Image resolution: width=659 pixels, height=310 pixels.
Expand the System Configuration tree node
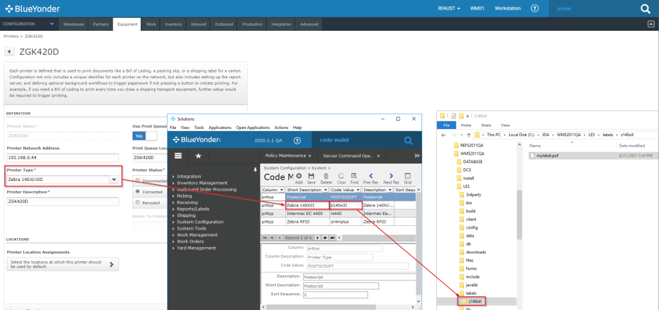pos(174,221)
